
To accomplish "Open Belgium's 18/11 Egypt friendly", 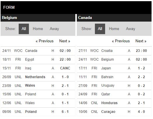I will 38,60.
